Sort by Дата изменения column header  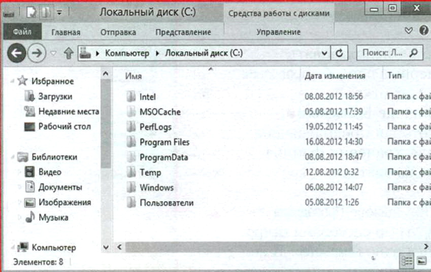point(335,76)
